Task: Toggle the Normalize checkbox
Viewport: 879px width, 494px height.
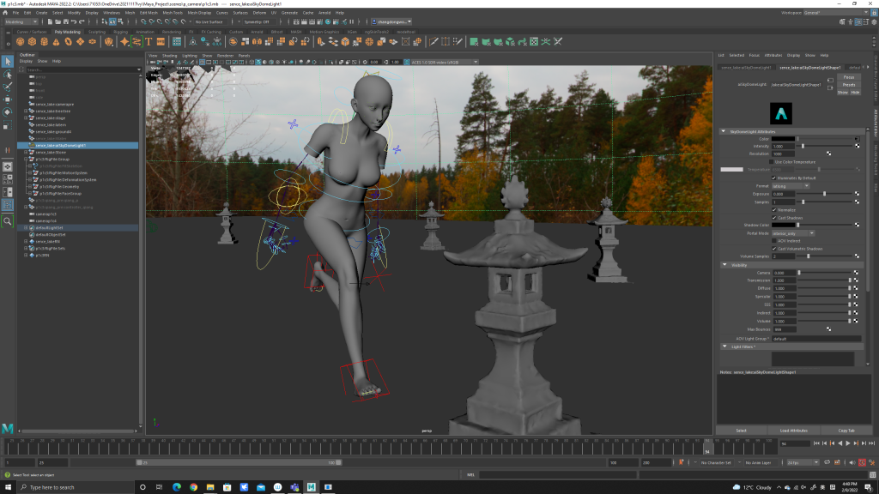Action: [x=774, y=209]
